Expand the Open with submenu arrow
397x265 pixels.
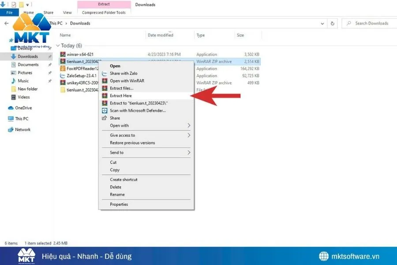pyautogui.click(x=189, y=125)
